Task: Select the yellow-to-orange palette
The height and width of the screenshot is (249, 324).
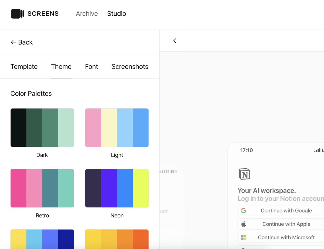Action: [x=117, y=239]
